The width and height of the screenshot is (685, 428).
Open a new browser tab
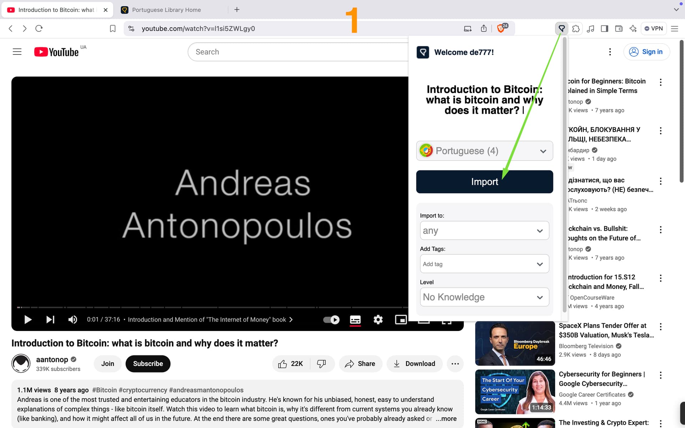tap(237, 10)
